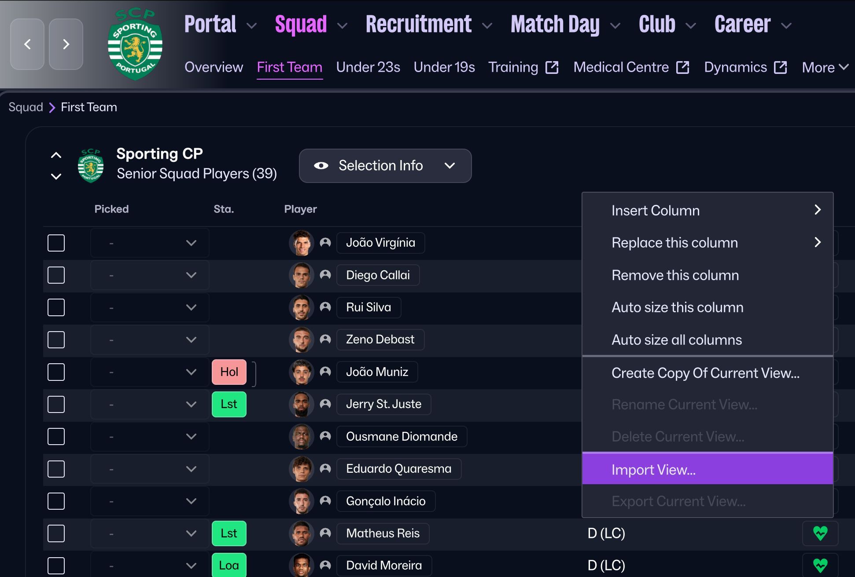Click the Hol status badge for João Muniz
This screenshot has width=855, height=577.
coord(229,372)
